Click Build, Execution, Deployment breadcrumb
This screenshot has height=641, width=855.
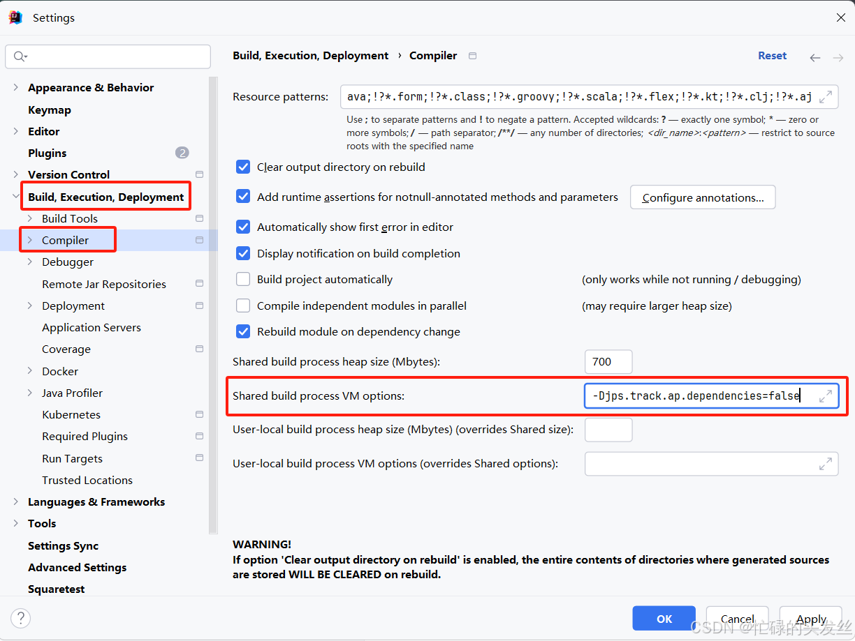311,56
